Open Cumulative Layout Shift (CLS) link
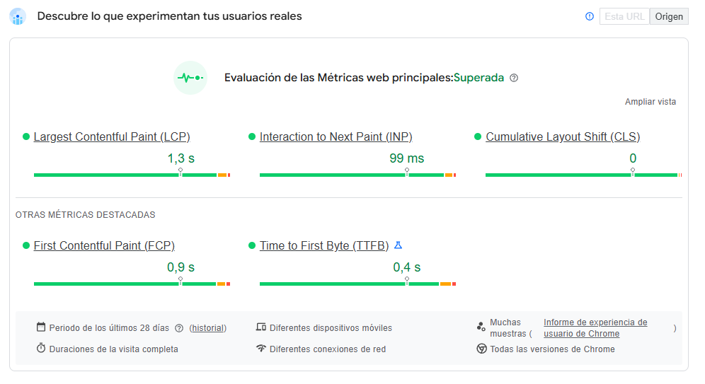 point(563,137)
